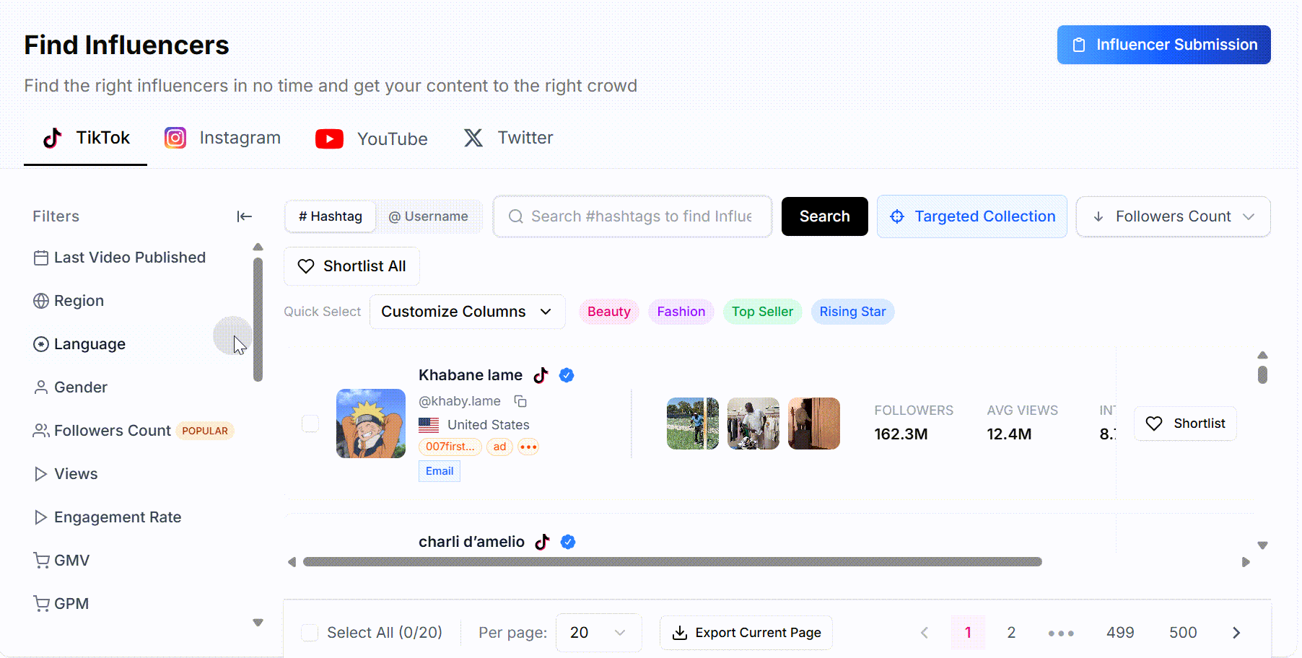The image size is (1302, 658).
Task: Click the United States flag icon
Action: pos(429,425)
